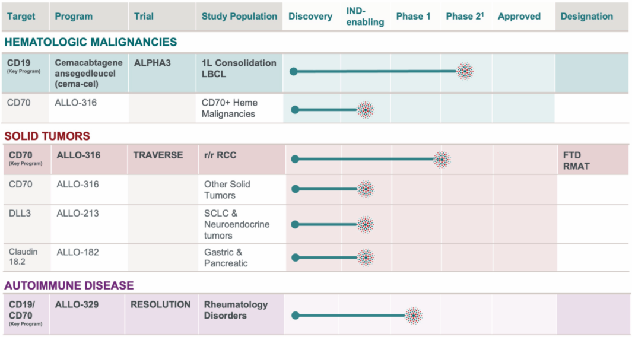The height and width of the screenshot is (337, 632).
Task: Click the Cemacabtagene ansegedleucel program cell
Action: (x=88, y=74)
